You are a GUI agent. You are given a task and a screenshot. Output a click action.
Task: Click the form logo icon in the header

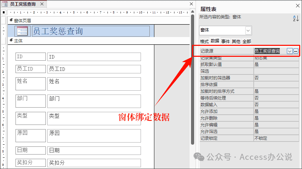(x=23, y=31)
